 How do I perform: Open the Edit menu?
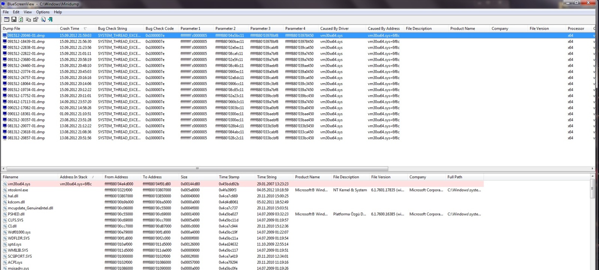point(16,12)
